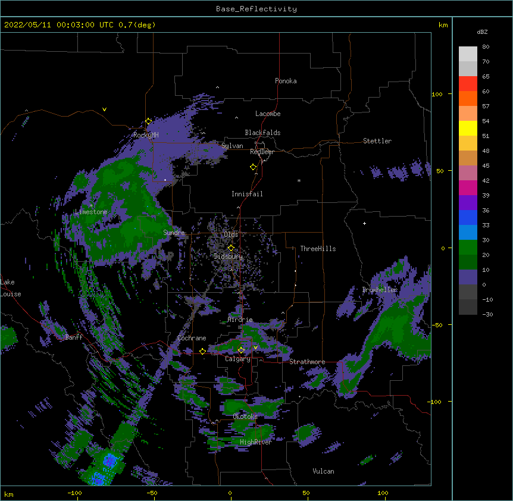The width and height of the screenshot is (513, 501).
Task: Click the Strathmore label
Action: [x=307, y=362]
